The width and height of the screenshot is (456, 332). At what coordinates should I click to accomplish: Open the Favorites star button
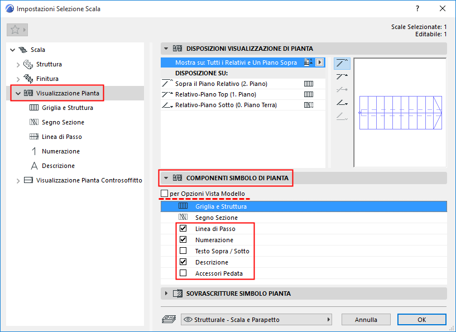(x=17, y=30)
